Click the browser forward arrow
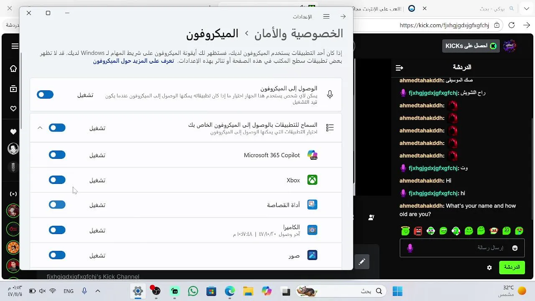 click(x=527, y=25)
